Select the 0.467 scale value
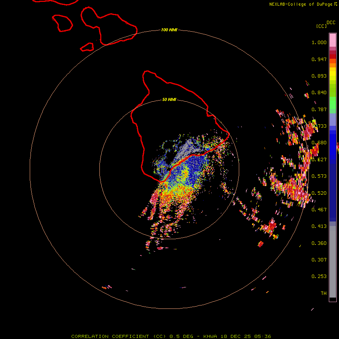This screenshot has height=339, width=339. (319, 210)
